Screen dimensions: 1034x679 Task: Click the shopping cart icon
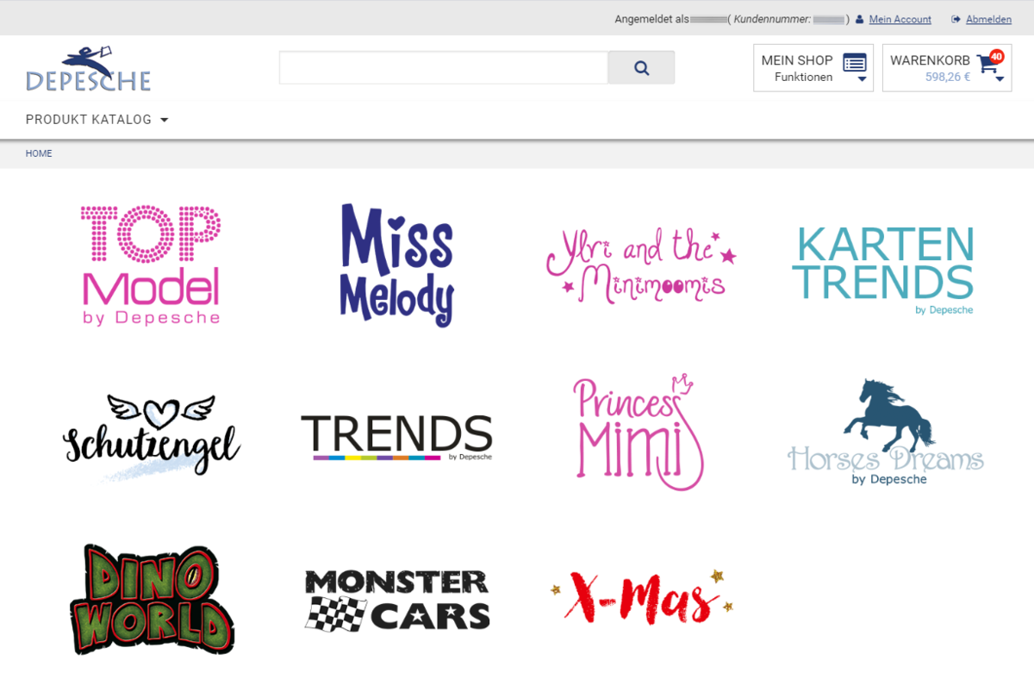point(987,63)
